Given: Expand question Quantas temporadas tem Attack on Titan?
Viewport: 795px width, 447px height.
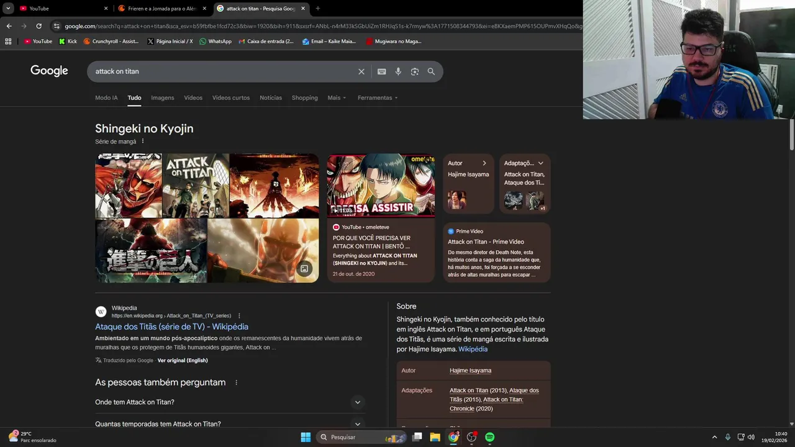Looking at the screenshot, I should point(230,423).
